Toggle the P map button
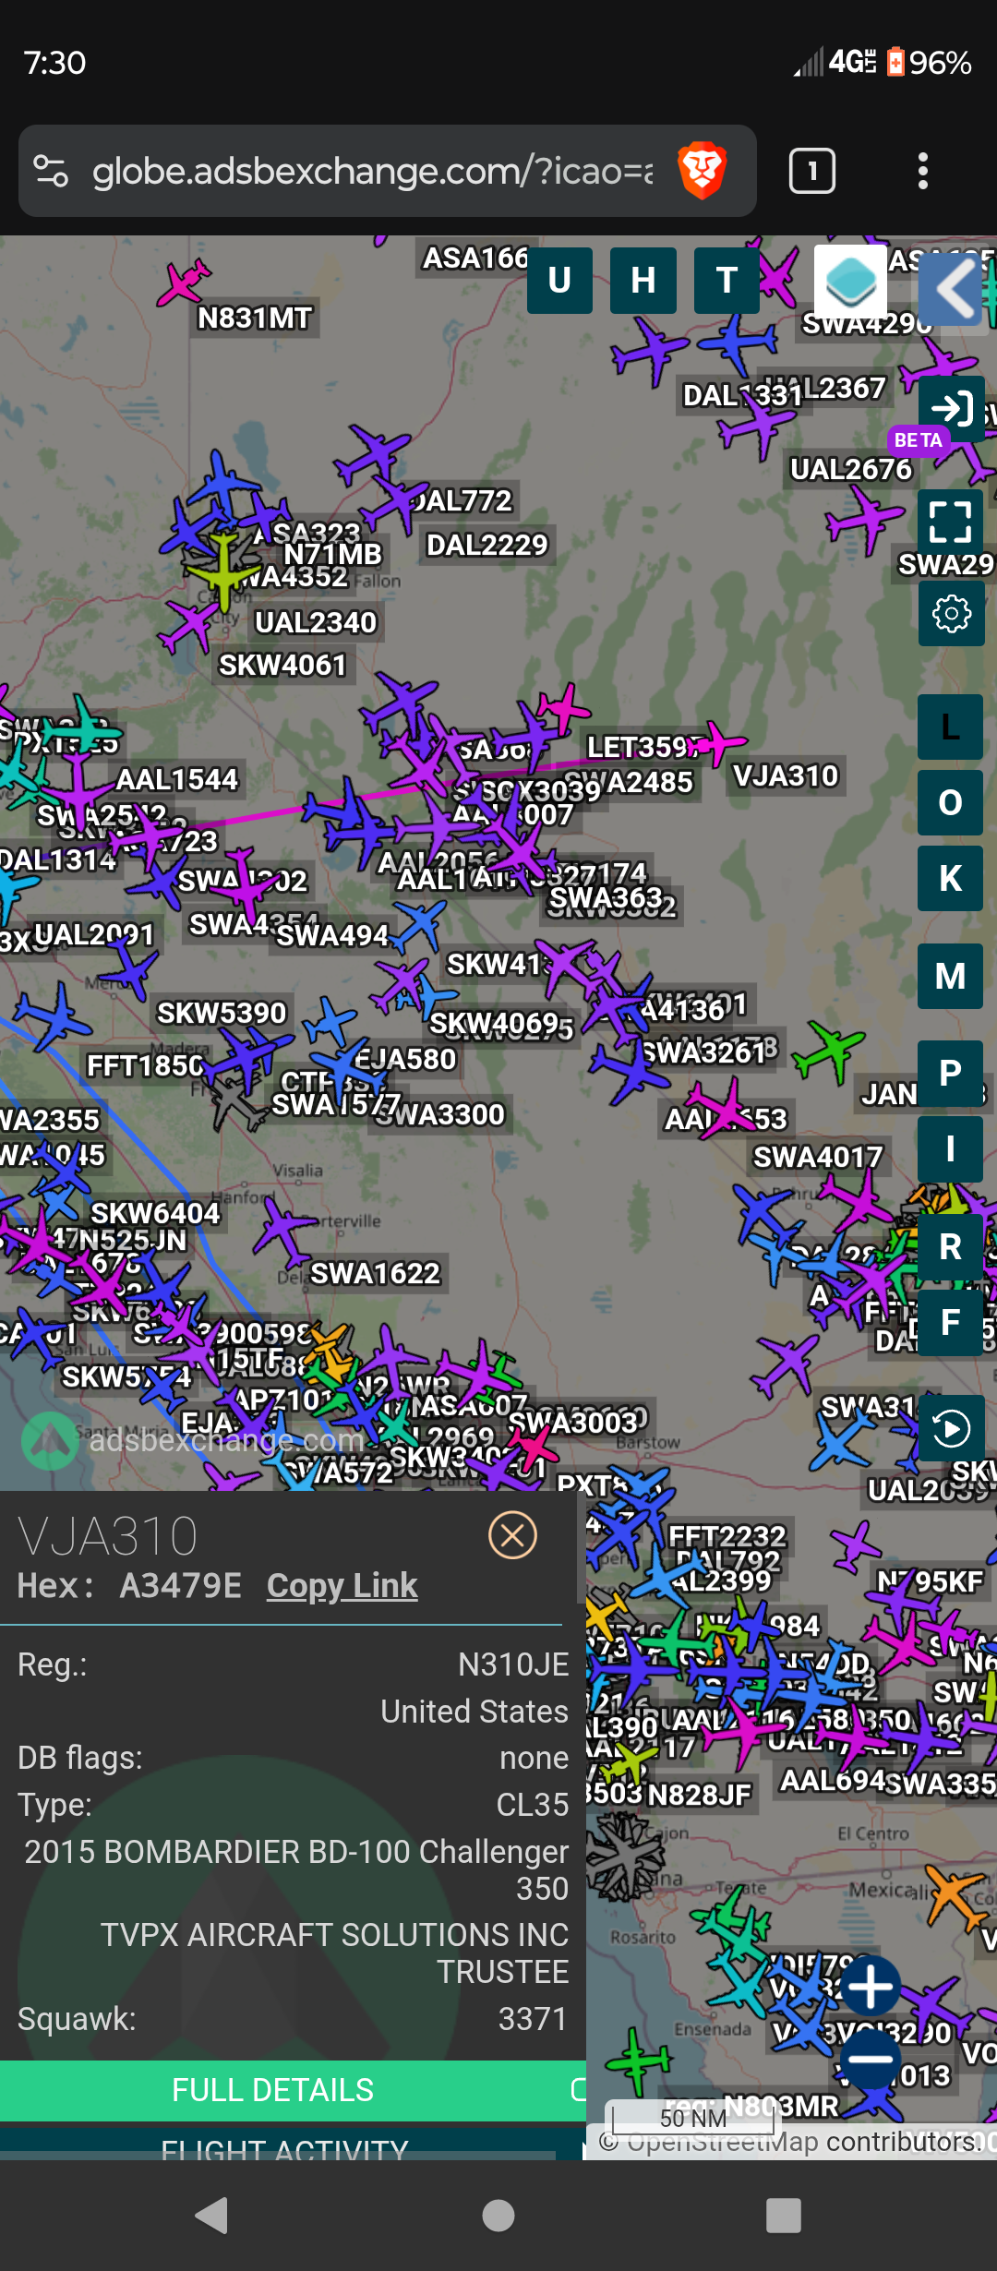Viewport: 997px width, 2271px height. coord(950,1073)
